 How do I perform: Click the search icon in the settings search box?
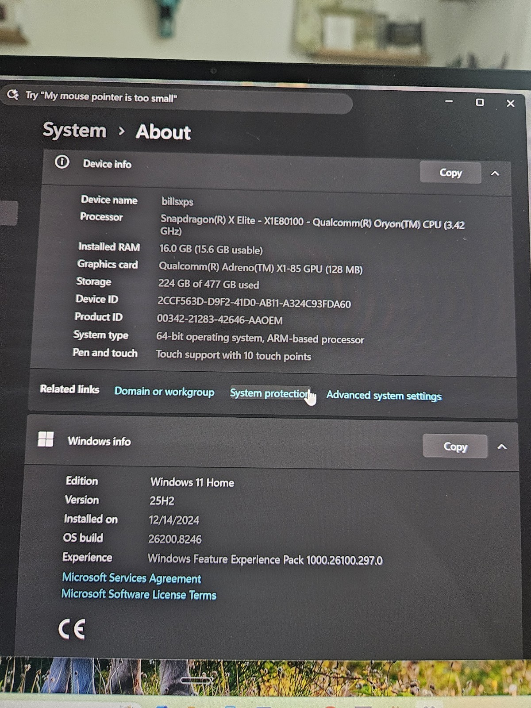tap(13, 94)
